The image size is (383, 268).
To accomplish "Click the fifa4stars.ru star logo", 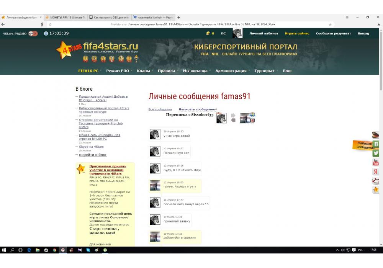I will point(69,49).
